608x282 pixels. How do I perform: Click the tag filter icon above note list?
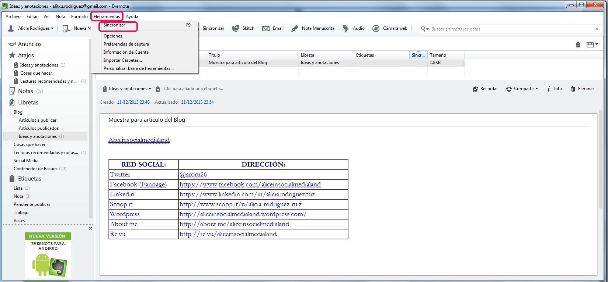[578, 45]
